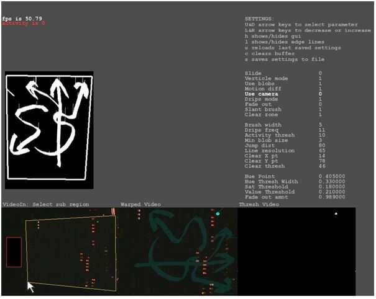Click the white blob marker in Thresh Video

(336, 213)
